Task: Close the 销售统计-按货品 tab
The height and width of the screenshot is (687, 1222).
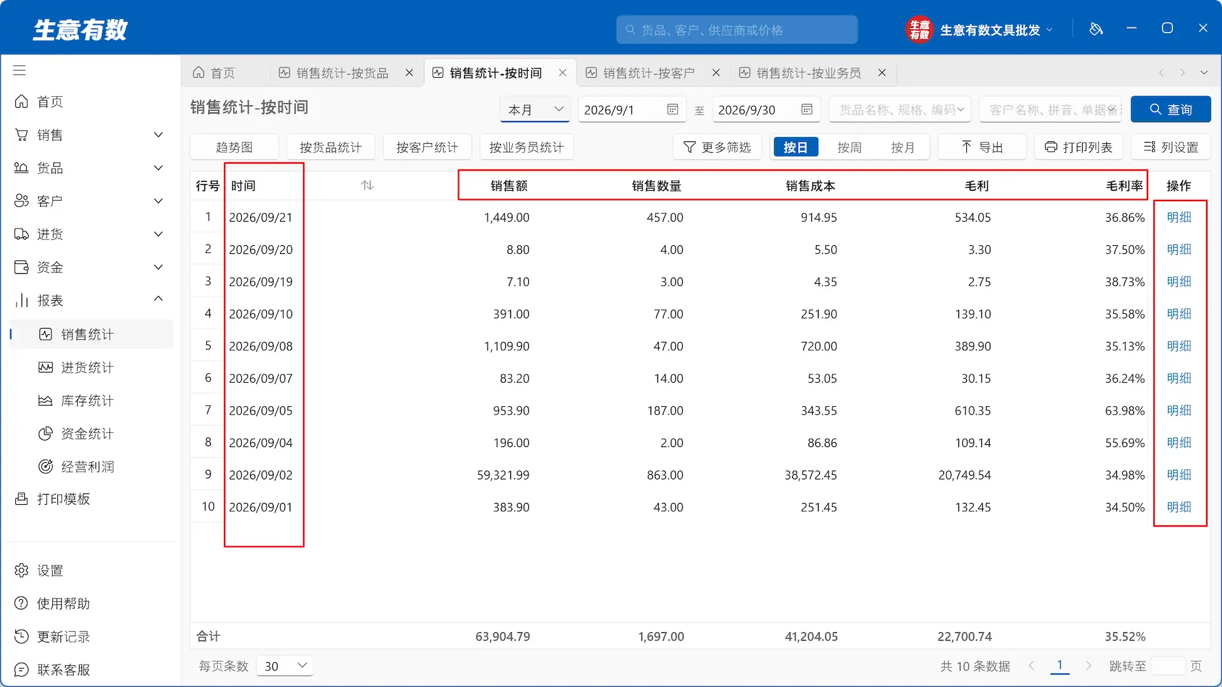Action: click(409, 73)
